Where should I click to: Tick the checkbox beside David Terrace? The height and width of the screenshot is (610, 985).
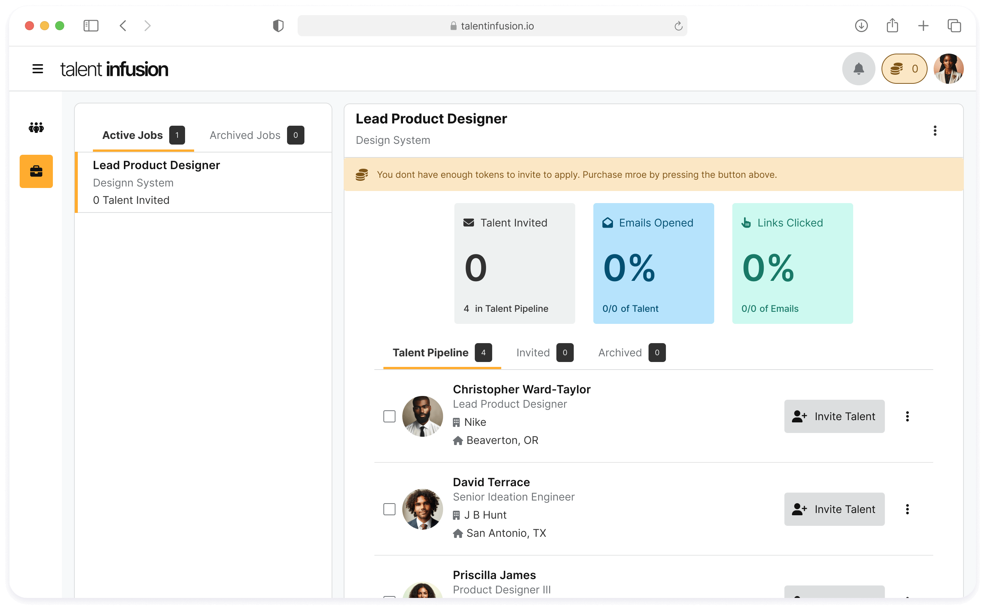(389, 509)
